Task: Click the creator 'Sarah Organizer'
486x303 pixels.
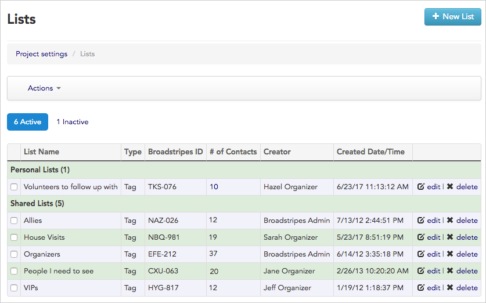Action: click(290, 237)
